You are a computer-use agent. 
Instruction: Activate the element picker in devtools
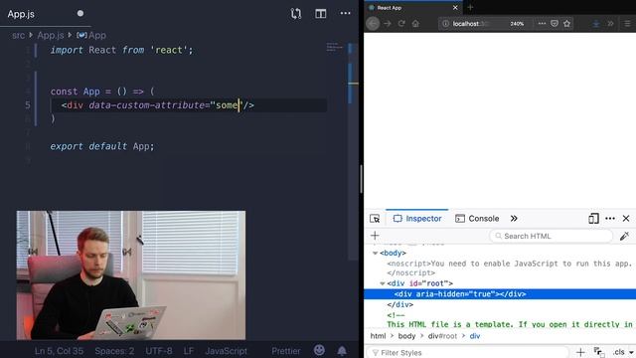coord(375,219)
